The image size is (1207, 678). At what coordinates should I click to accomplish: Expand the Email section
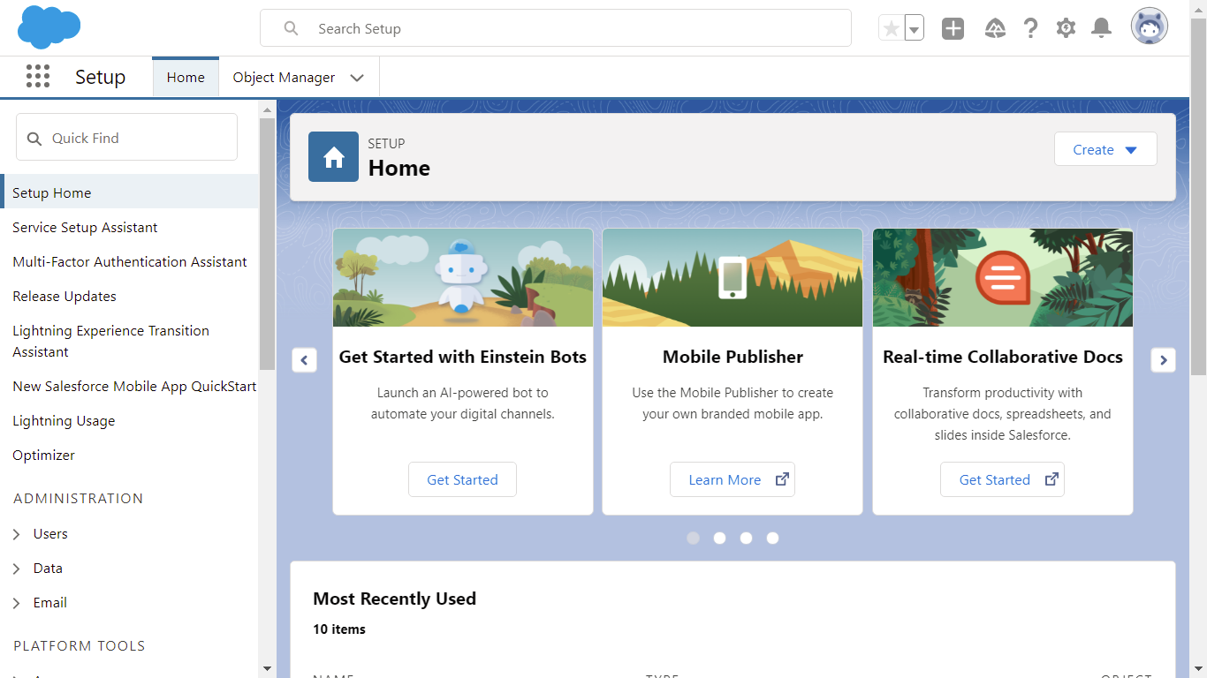[x=17, y=603]
